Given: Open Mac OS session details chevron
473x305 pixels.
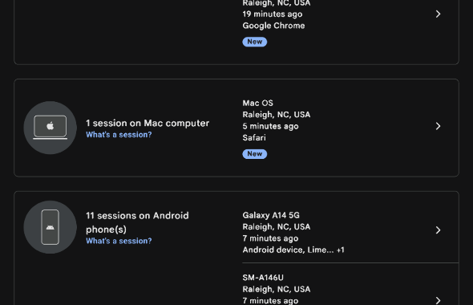Looking at the screenshot, I should coord(438,126).
